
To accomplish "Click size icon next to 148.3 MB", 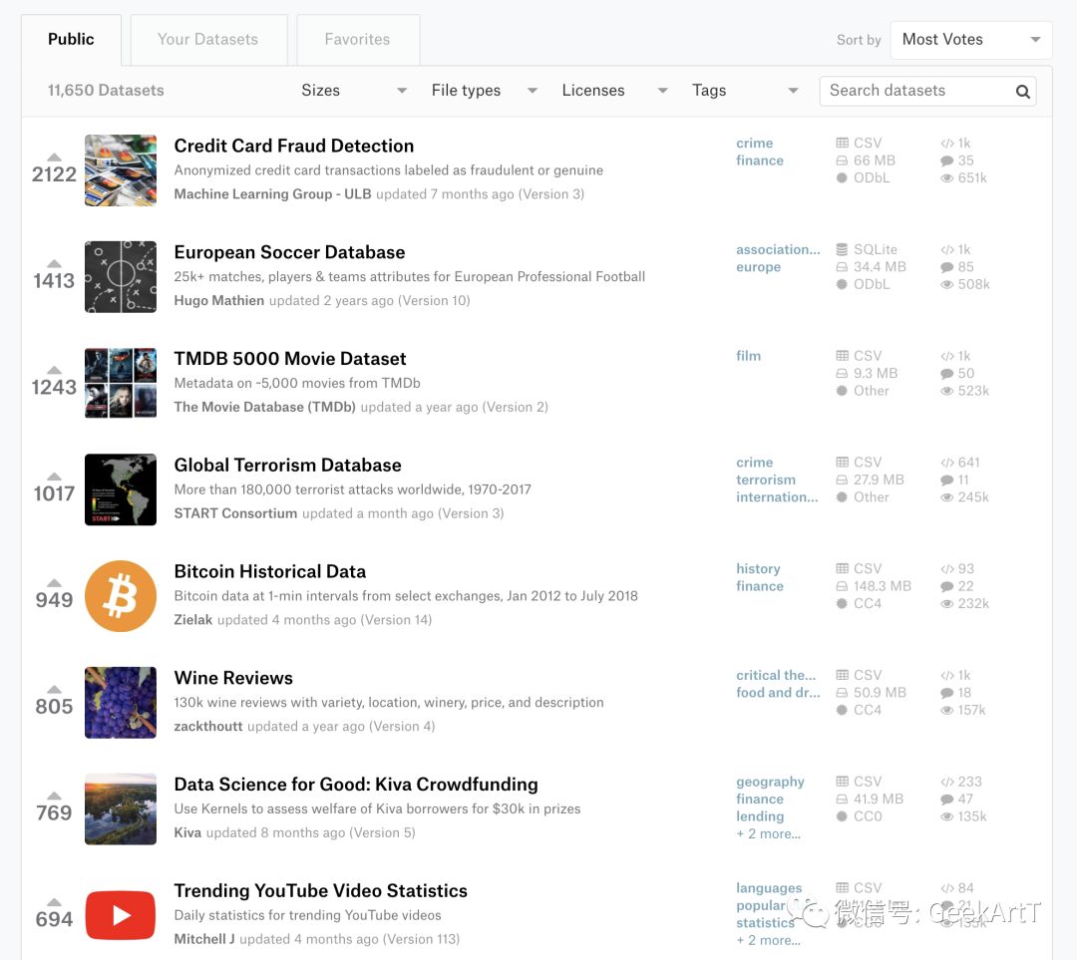I will pyautogui.click(x=842, y=586).
